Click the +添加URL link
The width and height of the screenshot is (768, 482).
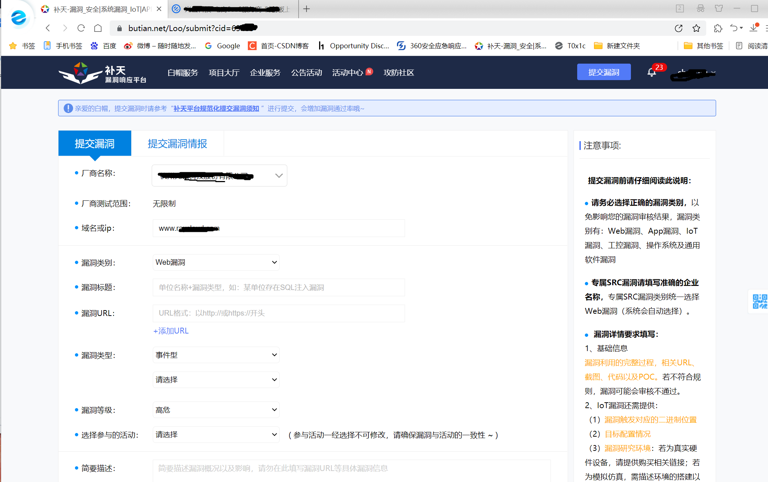pyautogui.click(x=171, y=331)
